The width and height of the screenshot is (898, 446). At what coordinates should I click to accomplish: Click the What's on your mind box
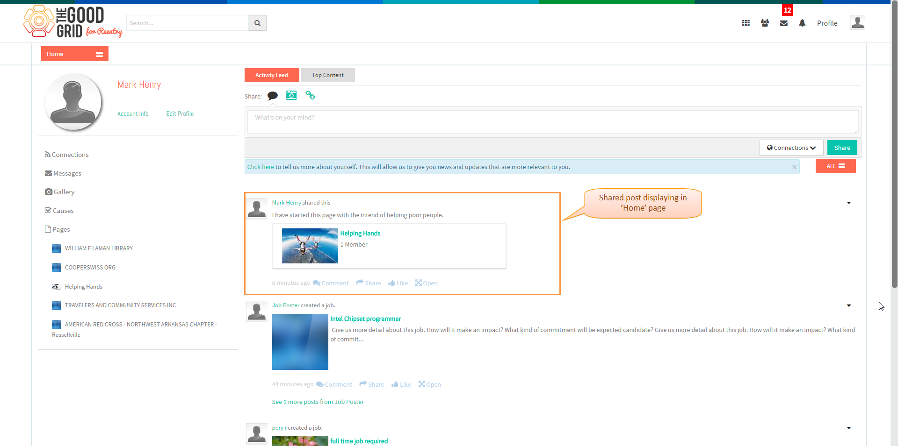553,122
